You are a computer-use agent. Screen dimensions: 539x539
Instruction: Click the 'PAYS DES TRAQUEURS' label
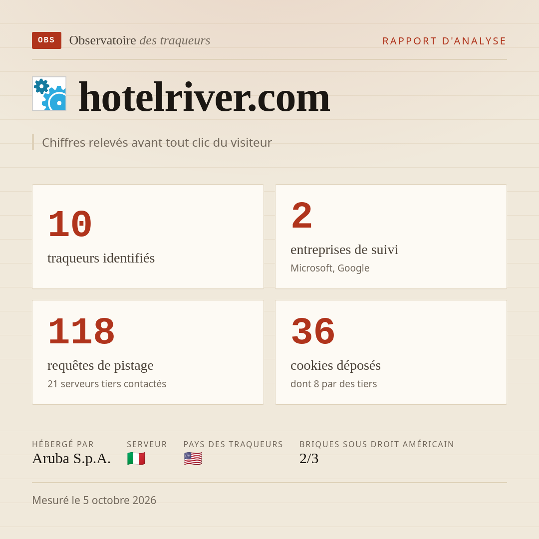[x=233, y=444]
